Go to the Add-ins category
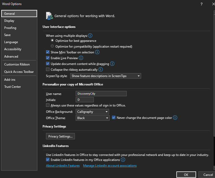 click(19, 80)
